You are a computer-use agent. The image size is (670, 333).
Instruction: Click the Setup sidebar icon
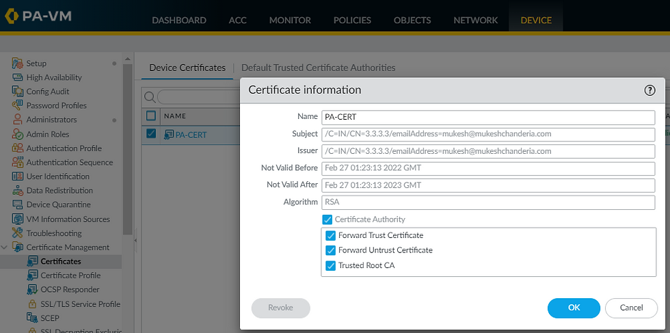pos(18,64)
